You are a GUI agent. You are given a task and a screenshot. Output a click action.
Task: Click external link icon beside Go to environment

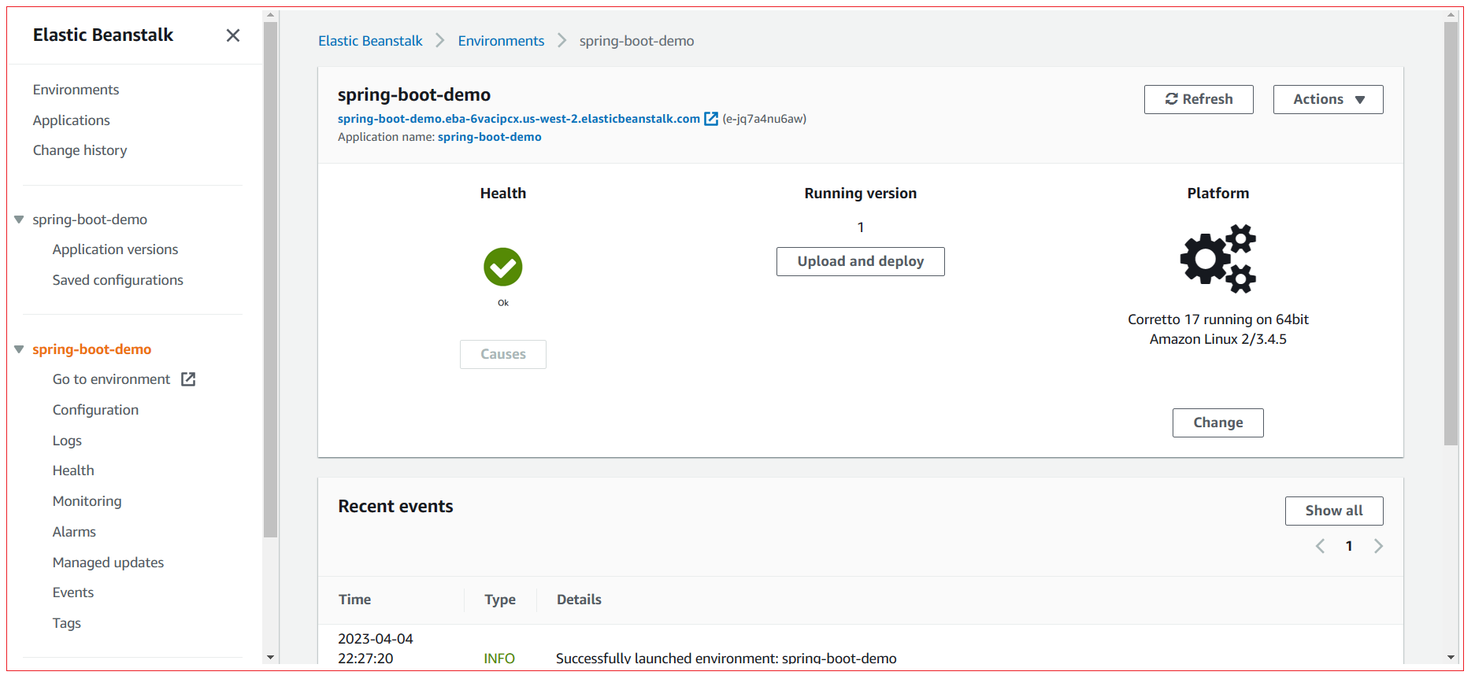188,379
